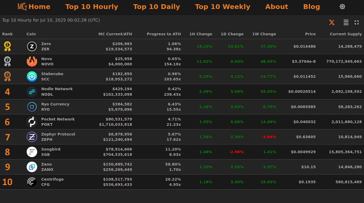
Task: Select the Pocket Network POKT icon
Action: tap(32, 121)
